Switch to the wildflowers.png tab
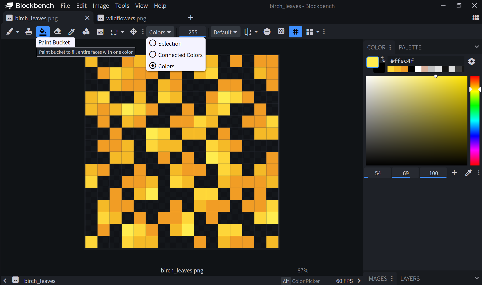This screenshot has height=285, width=482. tap(126, 18)
